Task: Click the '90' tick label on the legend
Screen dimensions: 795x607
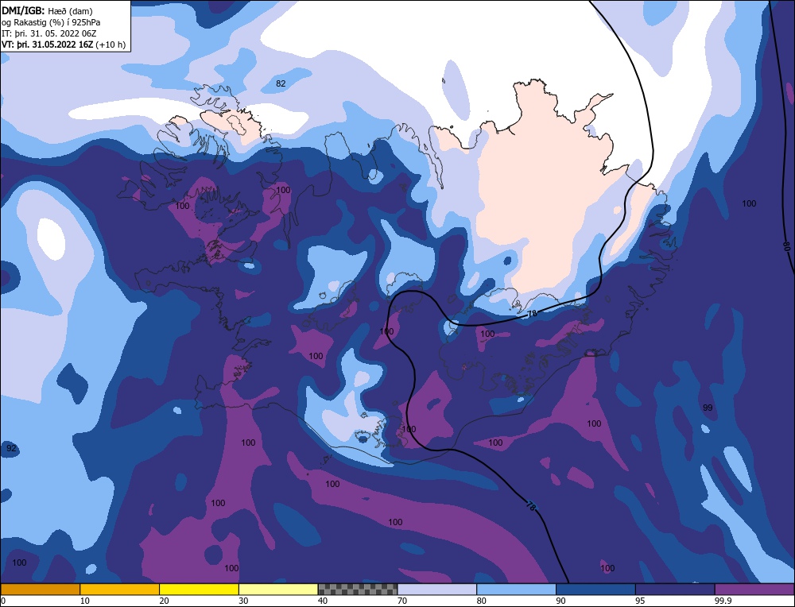Action: tap(560, 601)
